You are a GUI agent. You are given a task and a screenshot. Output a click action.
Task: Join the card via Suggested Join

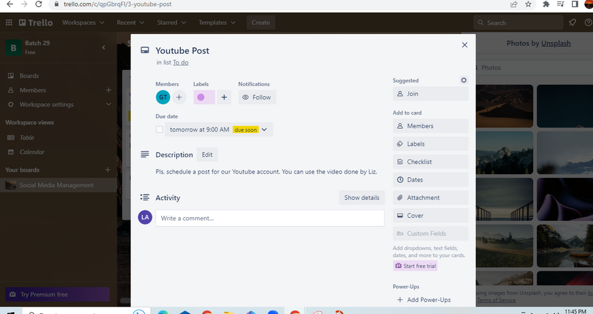coord(430,94)
